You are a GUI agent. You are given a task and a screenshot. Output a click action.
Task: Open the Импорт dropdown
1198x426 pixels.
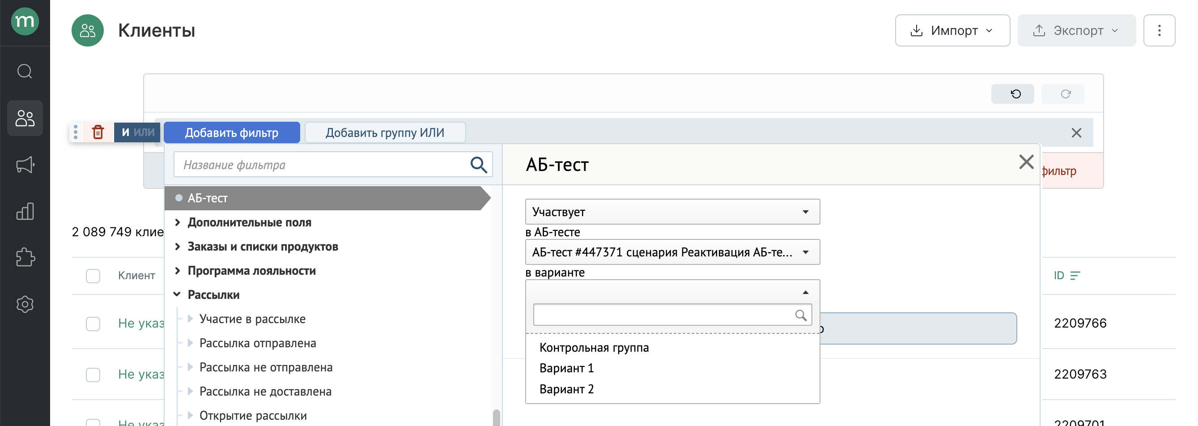952,30
